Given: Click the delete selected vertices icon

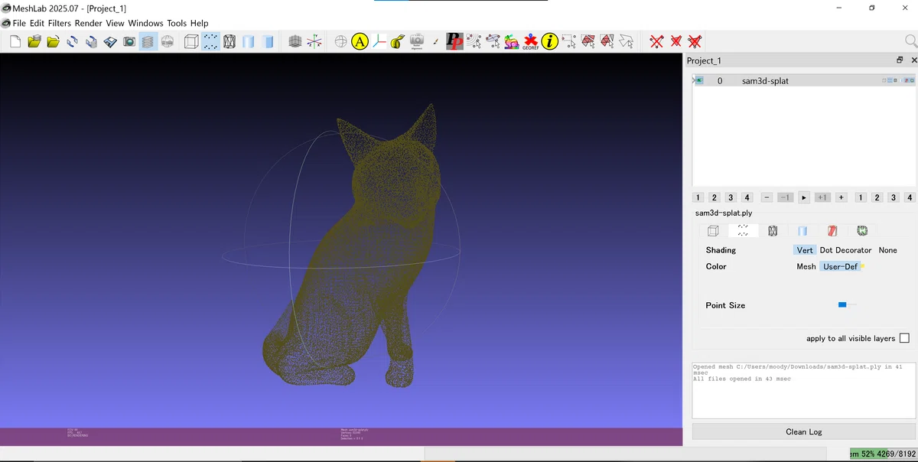Looking at the screenshot, I should (x=657, y=42).
